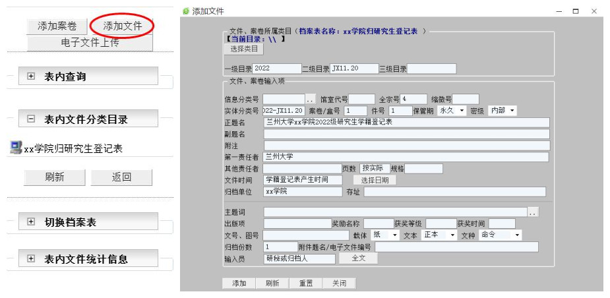Click the 关闭 button
The width and height of the screenshot is (610, 298).
click(x=339, y=283)
